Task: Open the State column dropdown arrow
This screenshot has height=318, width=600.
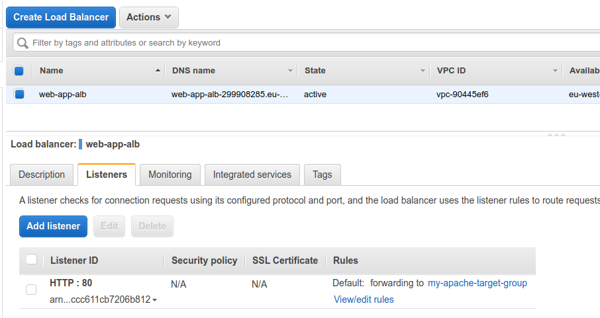Action: (x=423, y=71)
